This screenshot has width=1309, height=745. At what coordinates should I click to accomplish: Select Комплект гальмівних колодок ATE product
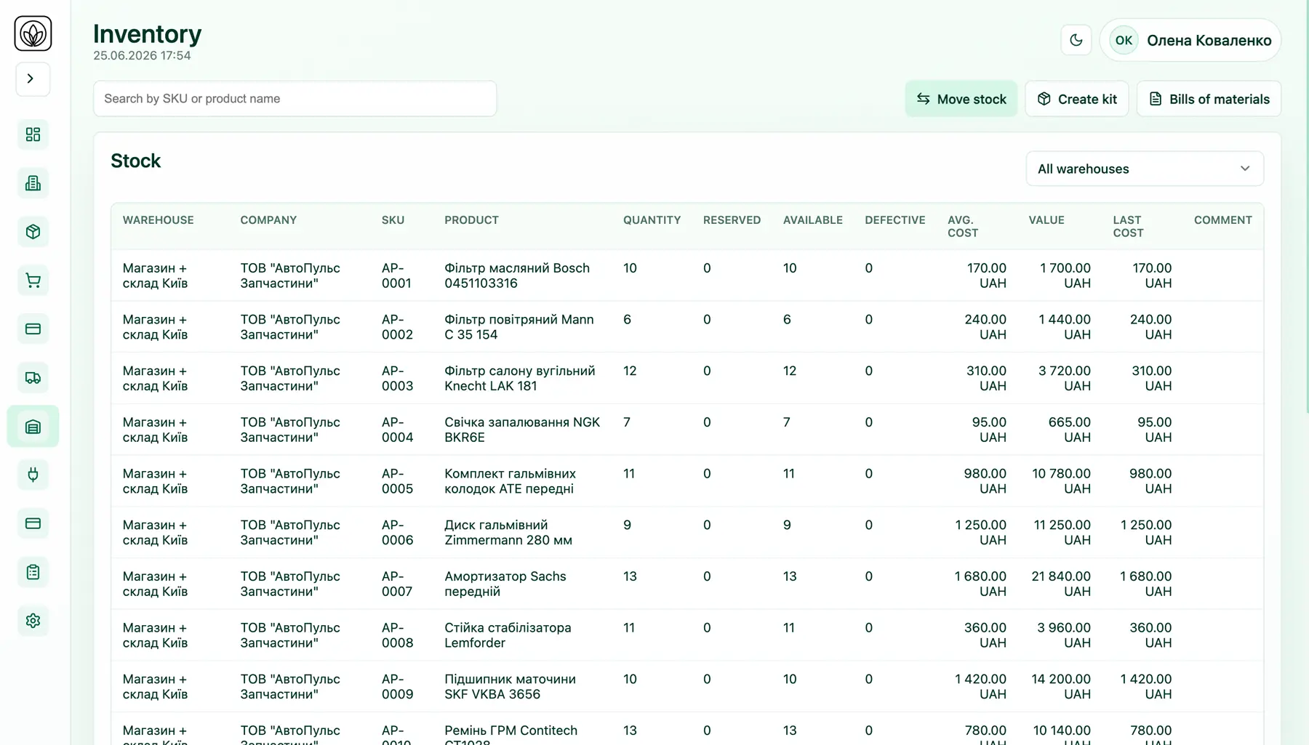tap(510, 481)
